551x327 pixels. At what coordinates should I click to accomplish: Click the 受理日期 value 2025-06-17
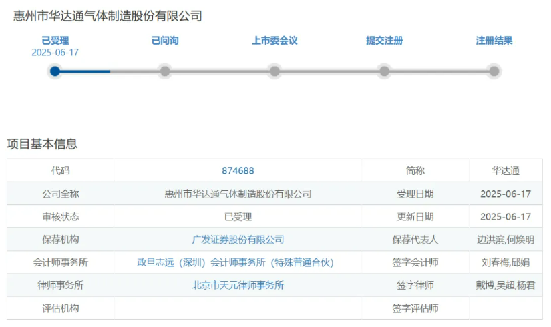pyautogui.click(x=506, y=194)
